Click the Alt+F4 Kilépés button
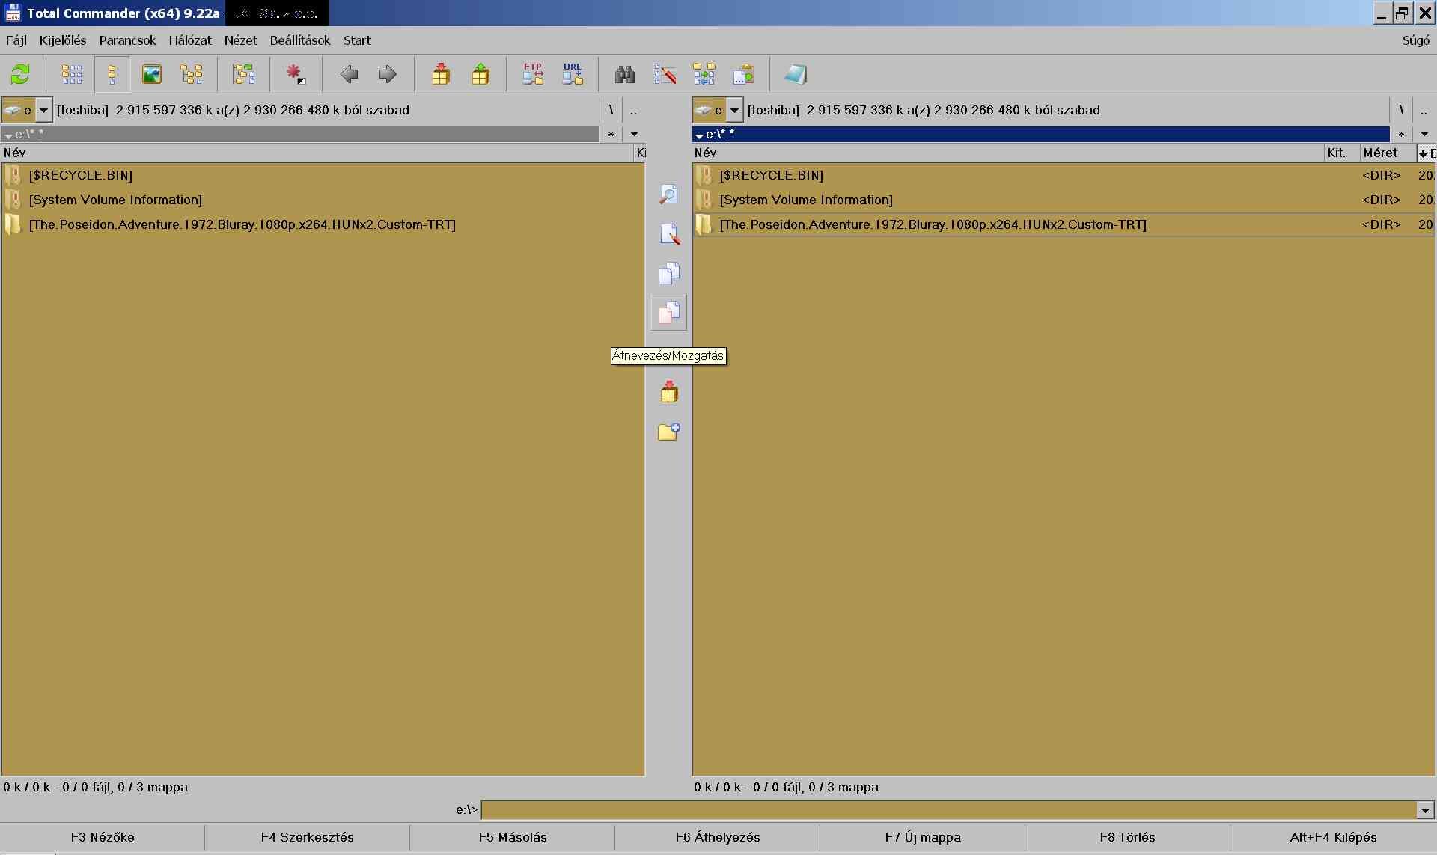Viewport: 1437px width, 855px height. click(1333, 837)
